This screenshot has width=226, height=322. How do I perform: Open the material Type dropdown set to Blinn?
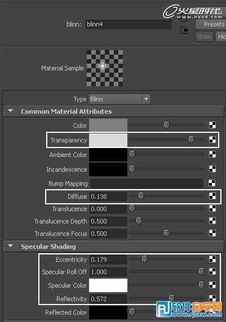pyautogui.click(x=119, y=99)
